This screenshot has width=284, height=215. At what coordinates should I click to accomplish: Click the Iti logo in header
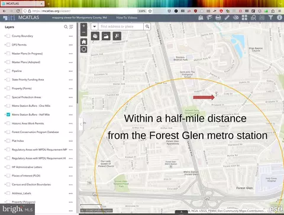coord(9,18)
